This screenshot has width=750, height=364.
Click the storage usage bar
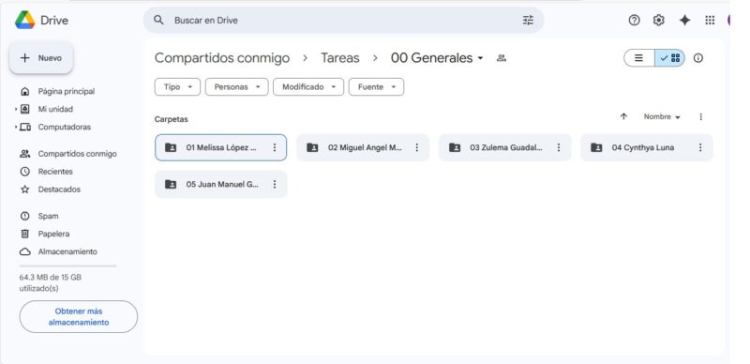tap(67, 265)
